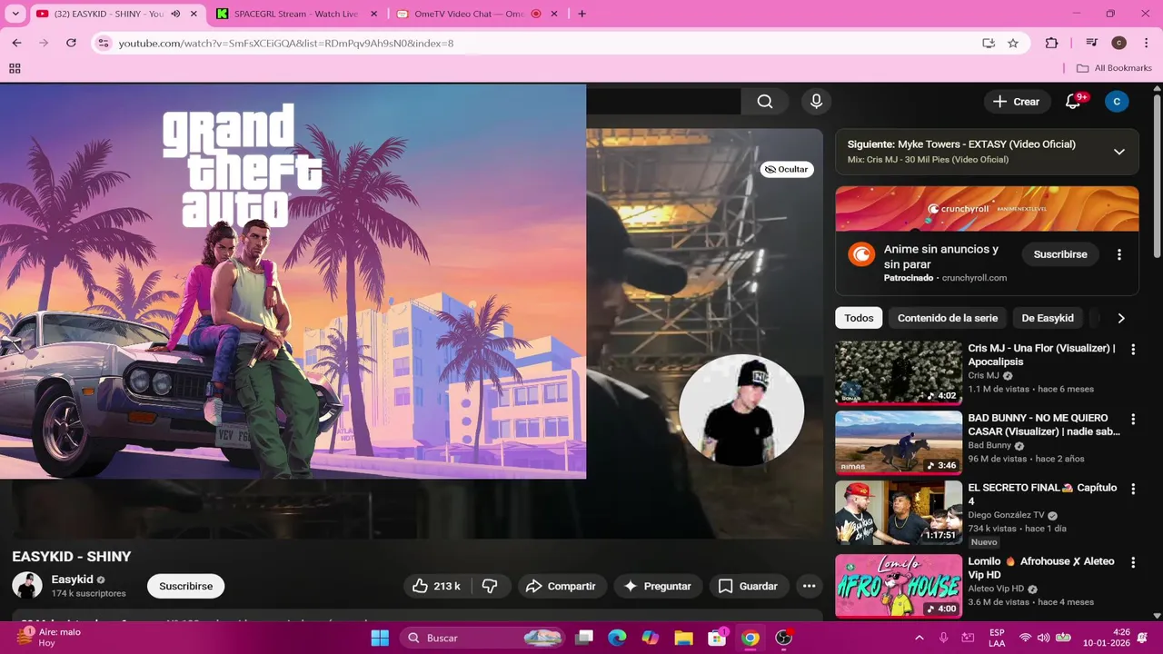Save video with Guardar button
Image resolution: width=1163 pixels, height=654 pixels.
748,586
